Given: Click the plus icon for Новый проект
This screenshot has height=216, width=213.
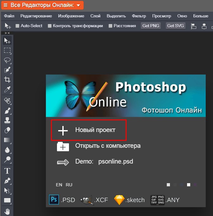Looking at the screenshot, I should [x=63, y=131].
